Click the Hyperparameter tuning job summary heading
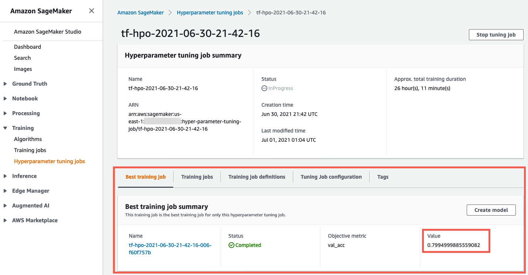This screenshot has width=528, height=275. (183, 55)
